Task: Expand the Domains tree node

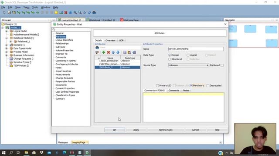Action: 7,45
